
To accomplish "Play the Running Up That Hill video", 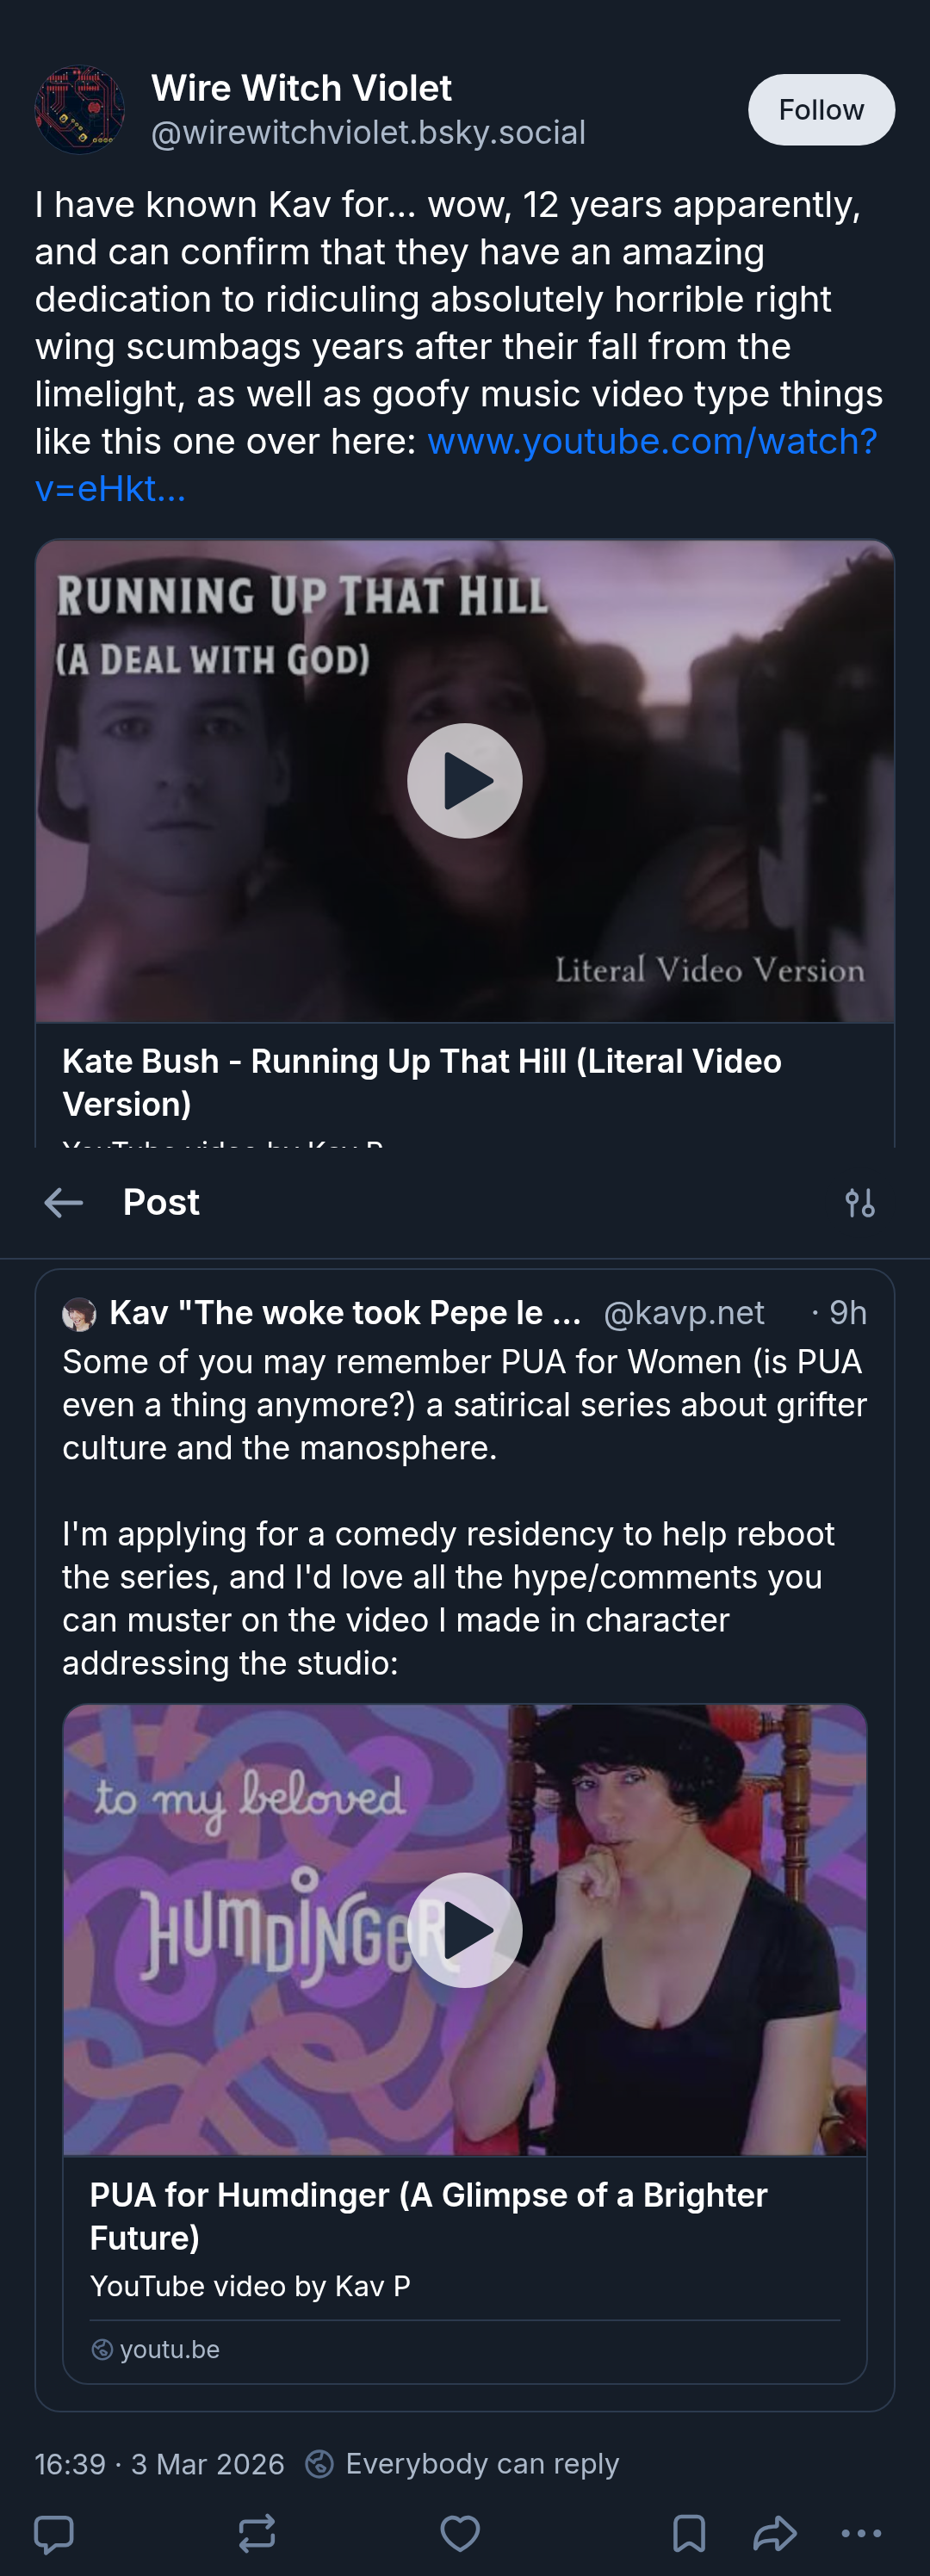I will click(x=465, y=781).
